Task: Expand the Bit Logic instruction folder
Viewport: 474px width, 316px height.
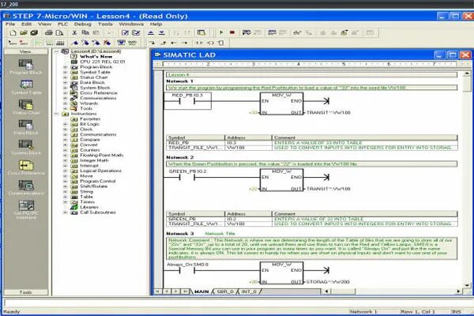Action: pos(65,124)
